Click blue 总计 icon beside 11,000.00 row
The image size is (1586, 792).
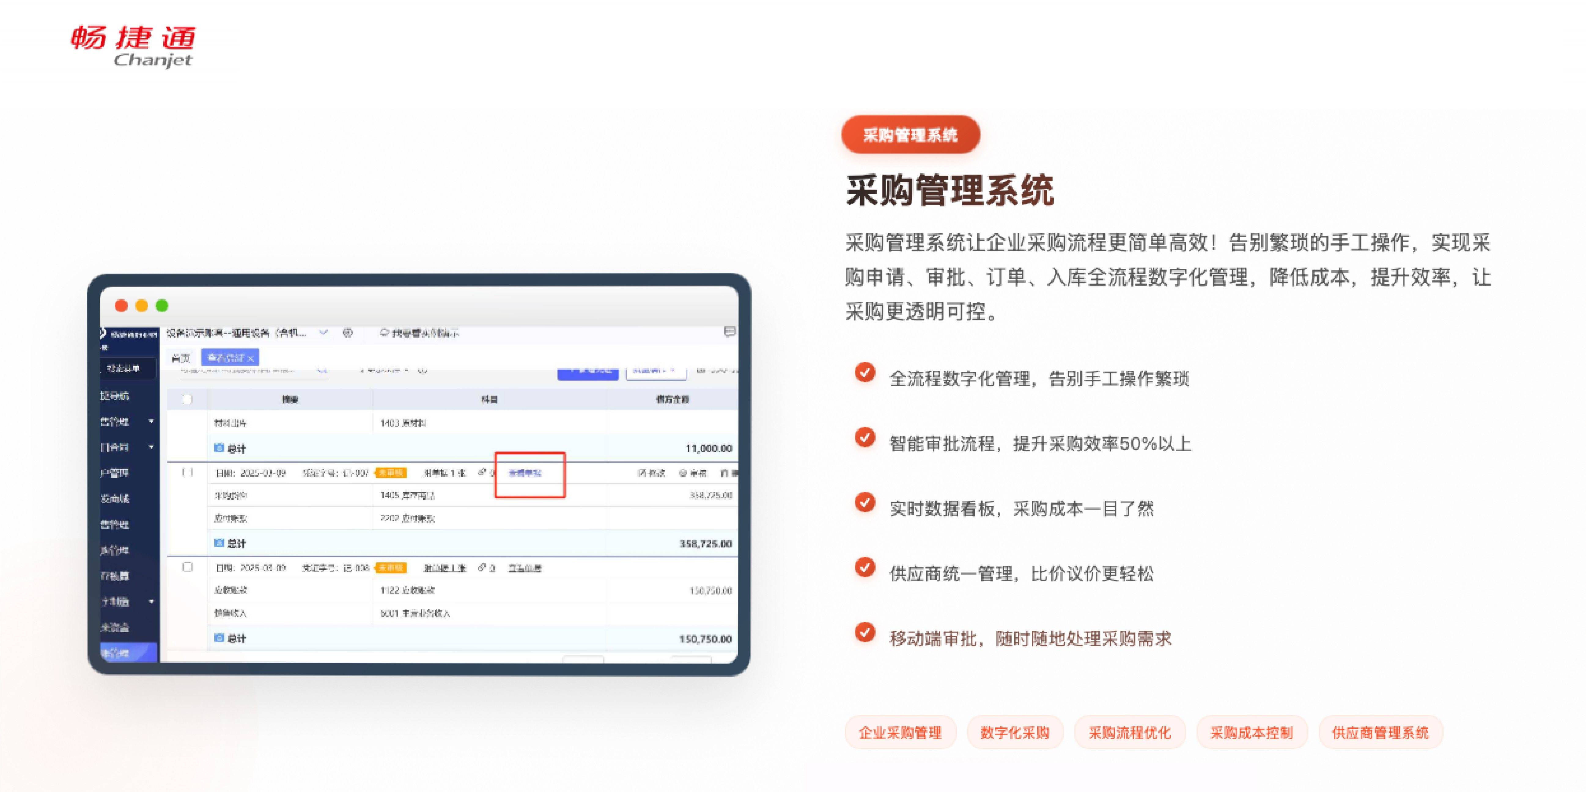pyautogui.click(x=219, y=448)
